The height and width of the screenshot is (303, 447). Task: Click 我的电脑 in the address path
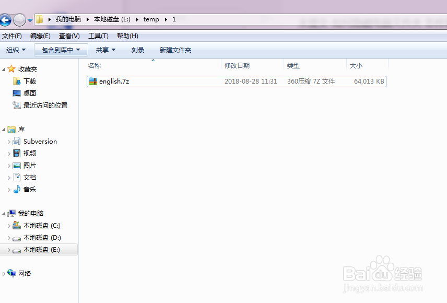68,19
